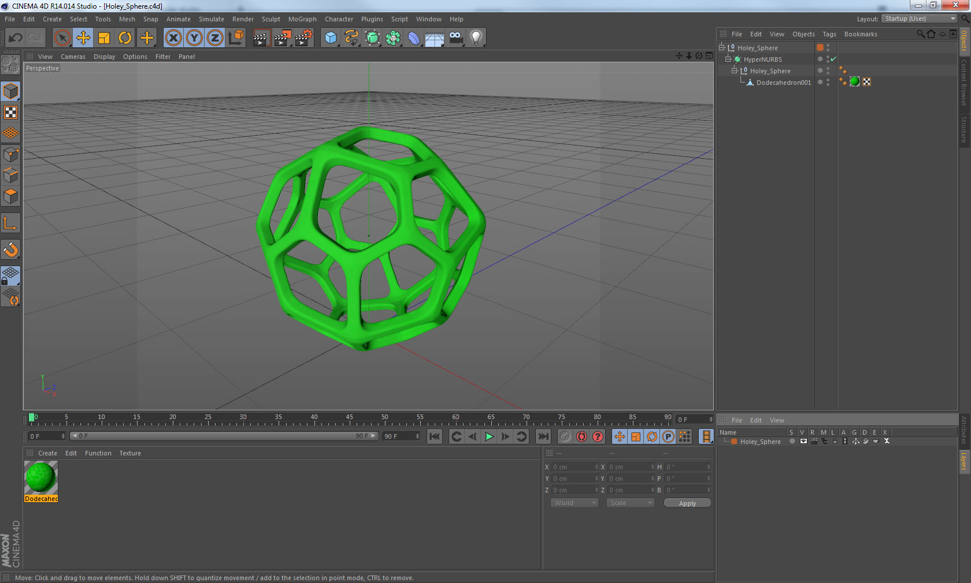Activate the Scale tool
Image resolution: width=971 pixels, height=583 pixels.
104,38
